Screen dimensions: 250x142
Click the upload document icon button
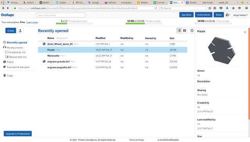point(20,30)
